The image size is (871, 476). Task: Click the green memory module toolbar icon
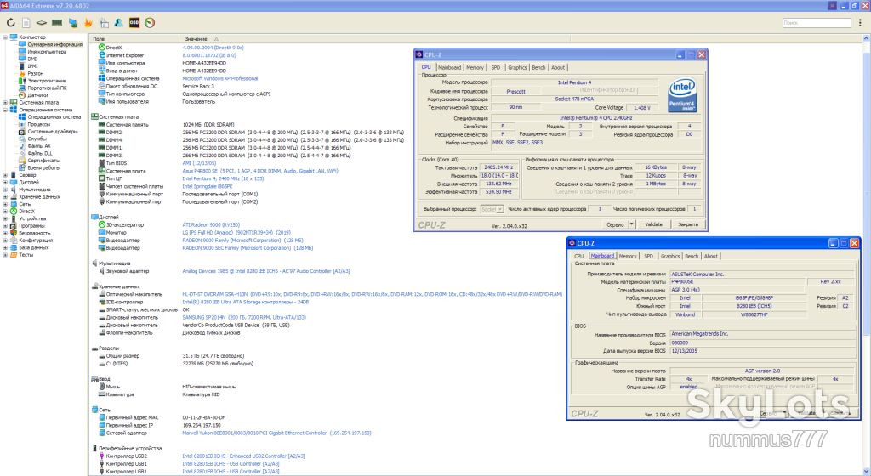coord(57,23)
